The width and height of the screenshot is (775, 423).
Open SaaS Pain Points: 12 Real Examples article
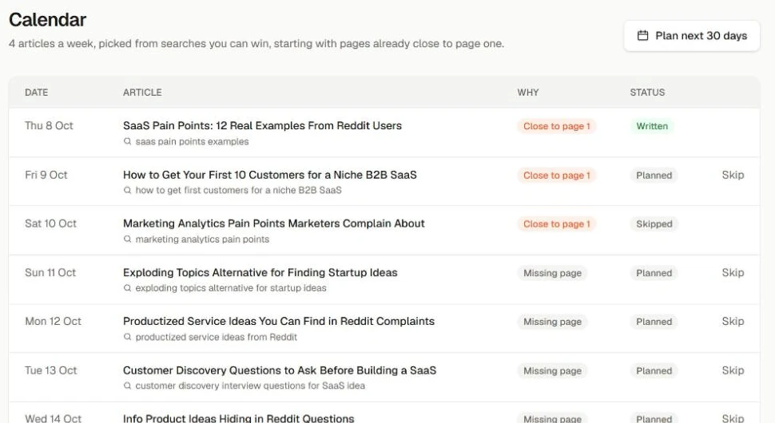pos(262,126)
